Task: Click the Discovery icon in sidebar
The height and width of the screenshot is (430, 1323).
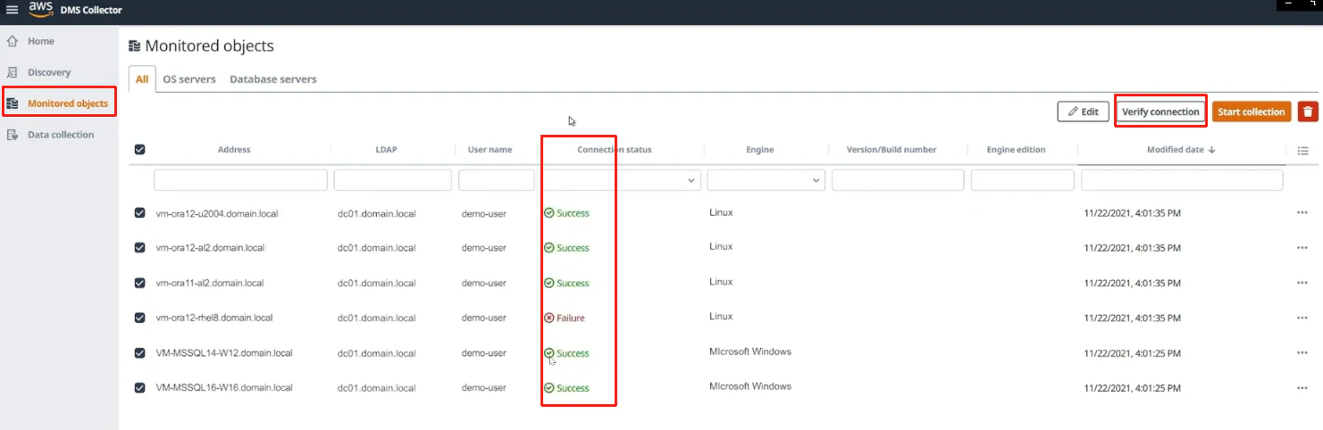Action: point(13,72)
